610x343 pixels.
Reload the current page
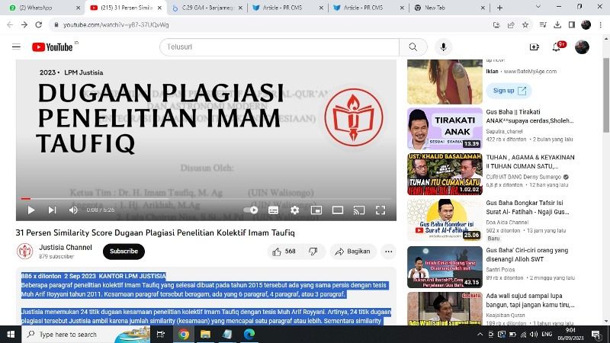(39, 24)
